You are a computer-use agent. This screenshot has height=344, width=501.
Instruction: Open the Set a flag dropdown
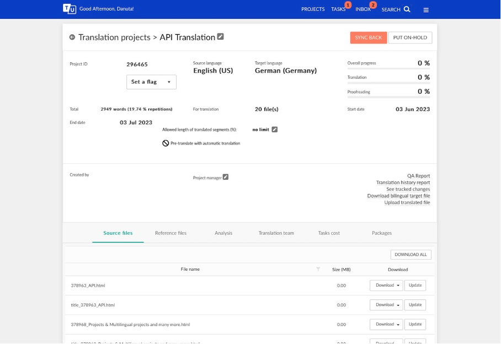tap(151, 82)
